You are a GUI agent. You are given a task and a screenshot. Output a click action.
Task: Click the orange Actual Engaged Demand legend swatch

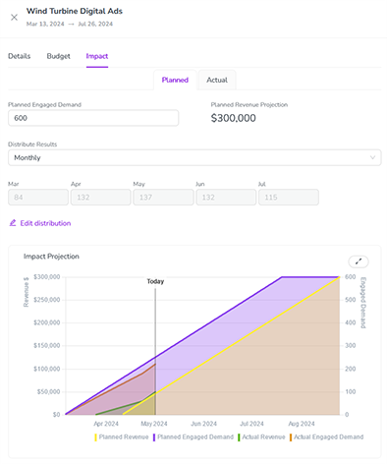pyautogui.click(x=291, y=437)
